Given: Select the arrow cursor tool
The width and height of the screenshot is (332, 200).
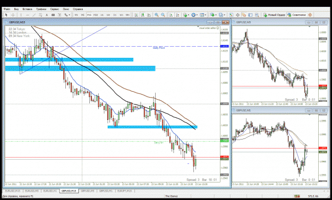Looking at the screenshot, I should 6,15.
